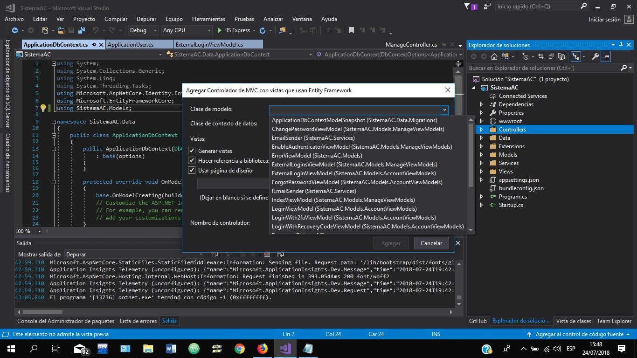Click Iniciar sesión link
Screen dimensions: 637x358
click(605, 20)
